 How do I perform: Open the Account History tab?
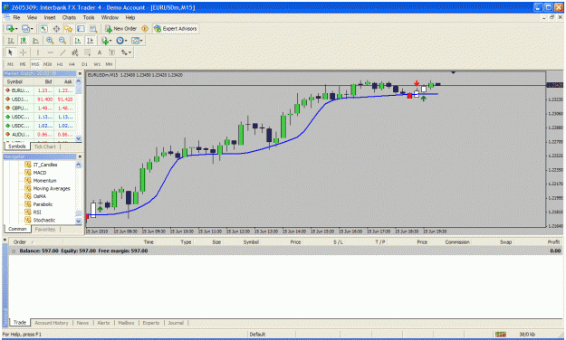[52, 323]
